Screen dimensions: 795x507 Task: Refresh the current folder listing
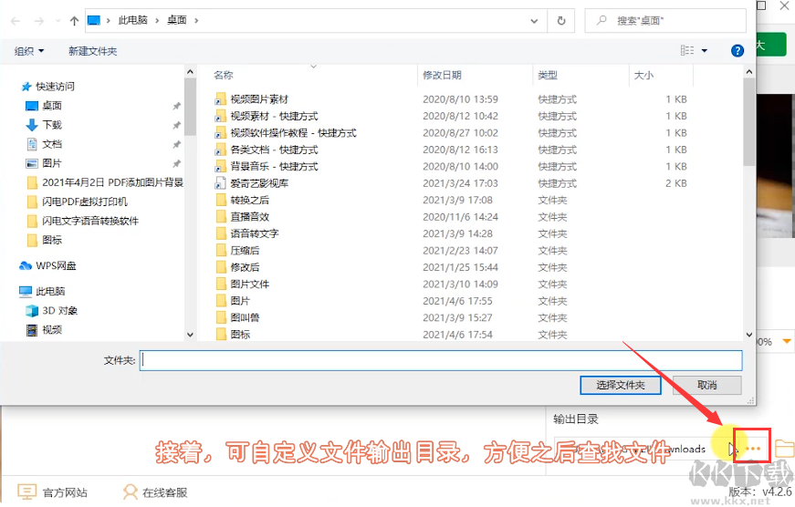[561, 21]
